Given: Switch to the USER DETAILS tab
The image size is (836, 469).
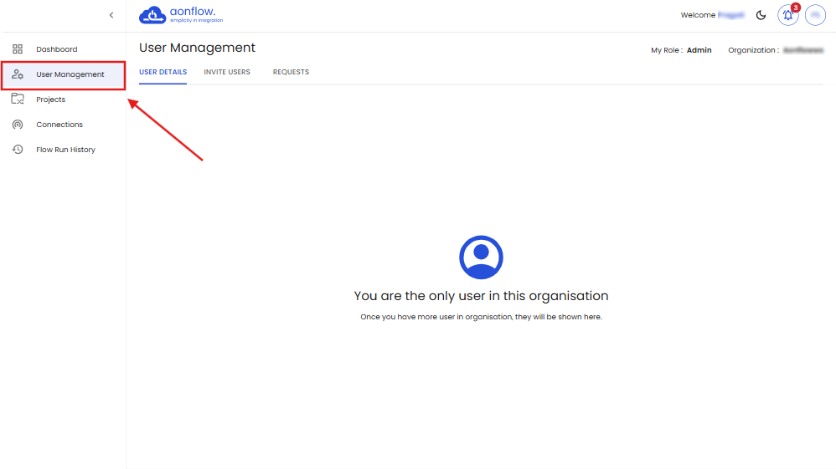Looking at the screenshot, I should coord(163,72).
